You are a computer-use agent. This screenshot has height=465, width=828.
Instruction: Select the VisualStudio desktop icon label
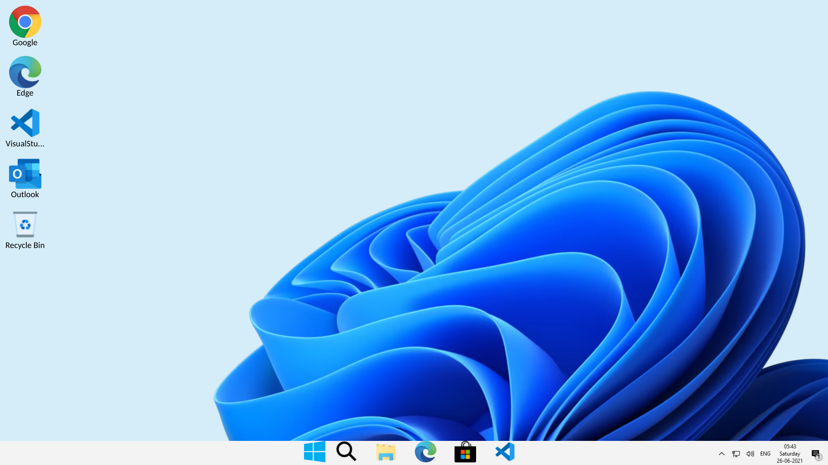click(25, 144)
